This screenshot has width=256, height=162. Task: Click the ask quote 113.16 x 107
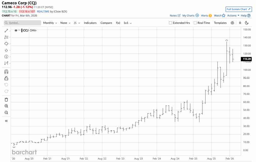(x=27, y=11)
